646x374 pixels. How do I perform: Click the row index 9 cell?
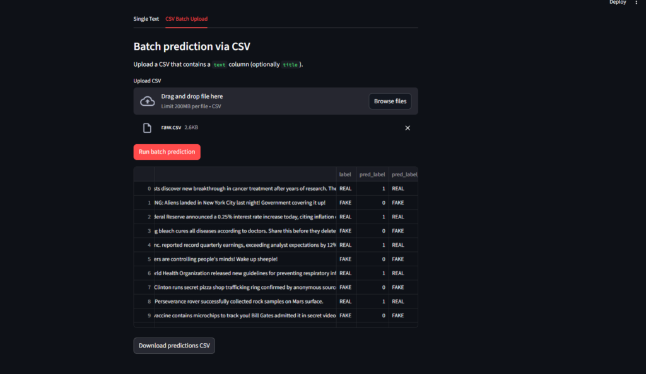click(144, 315)
